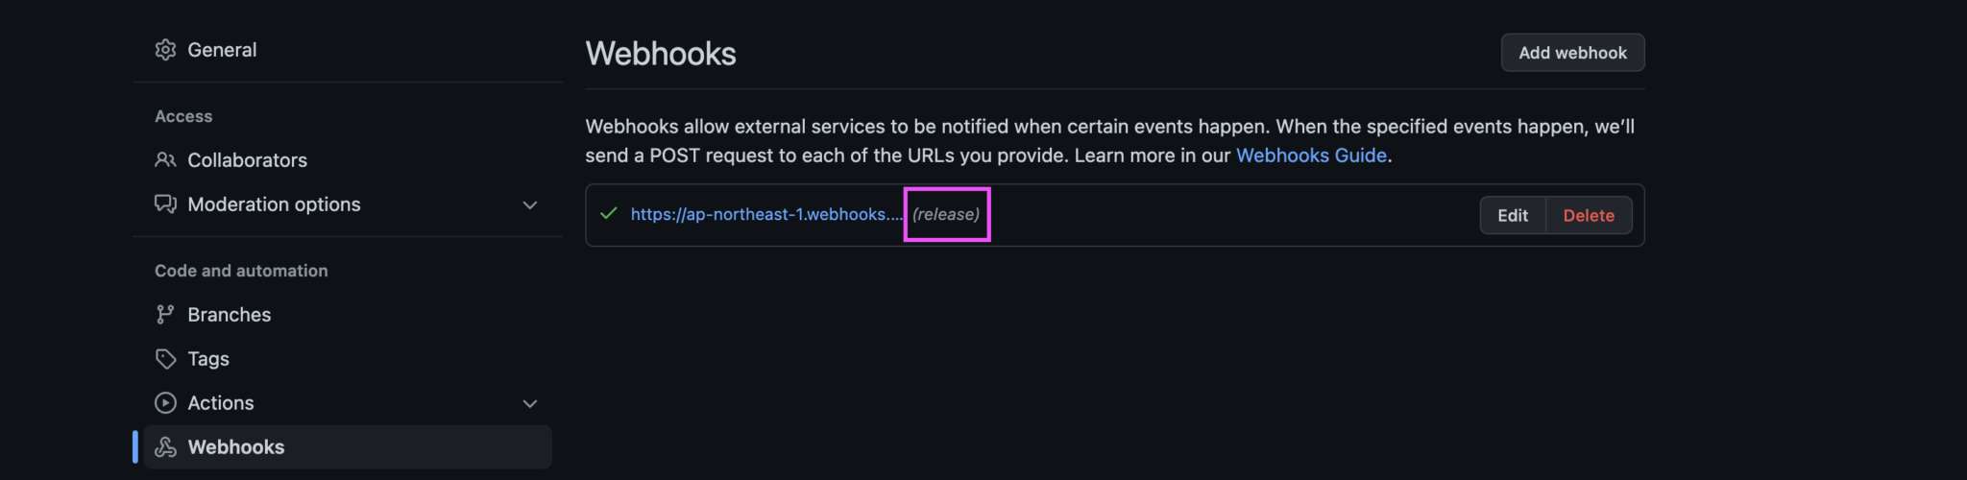Edit the ap-northeast-1 webhook

[1513, 216]
